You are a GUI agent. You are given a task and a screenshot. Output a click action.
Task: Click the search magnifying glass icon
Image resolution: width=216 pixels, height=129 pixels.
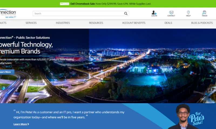[x=126, y=13]
